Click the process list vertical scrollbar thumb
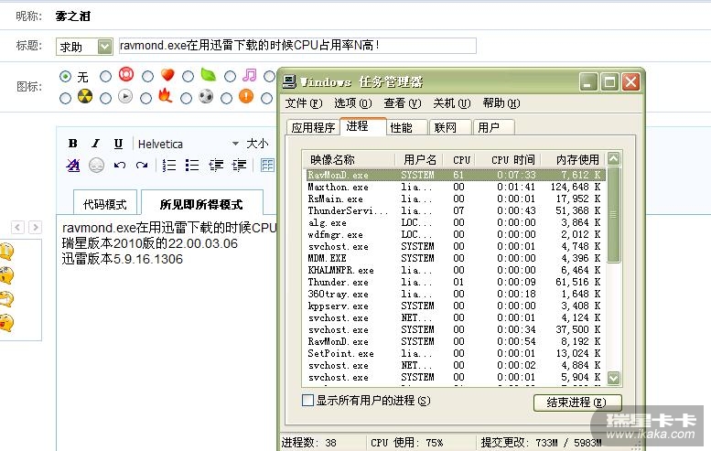The width and height of the screenshot is (711, 451). [613, 214]
